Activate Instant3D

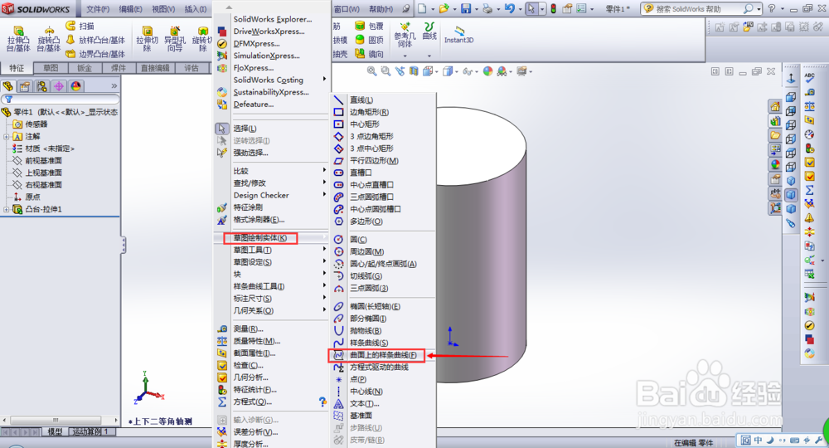[x=458, y=35]
